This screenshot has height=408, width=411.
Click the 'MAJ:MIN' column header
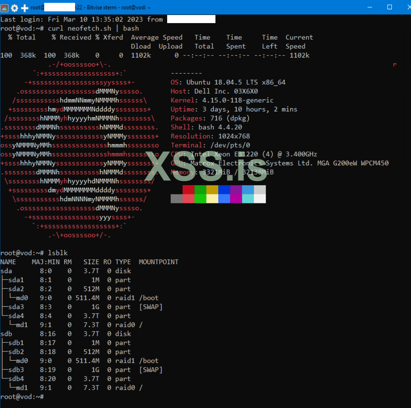click(x=45, y=262)
